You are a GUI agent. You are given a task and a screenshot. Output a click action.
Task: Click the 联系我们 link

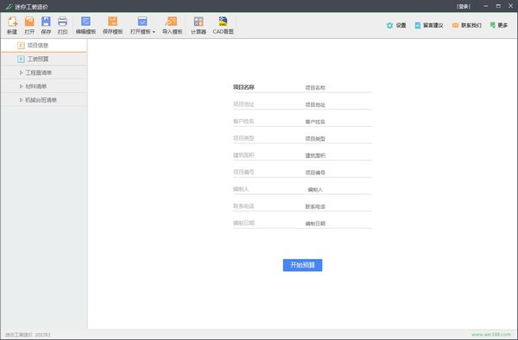467,25
